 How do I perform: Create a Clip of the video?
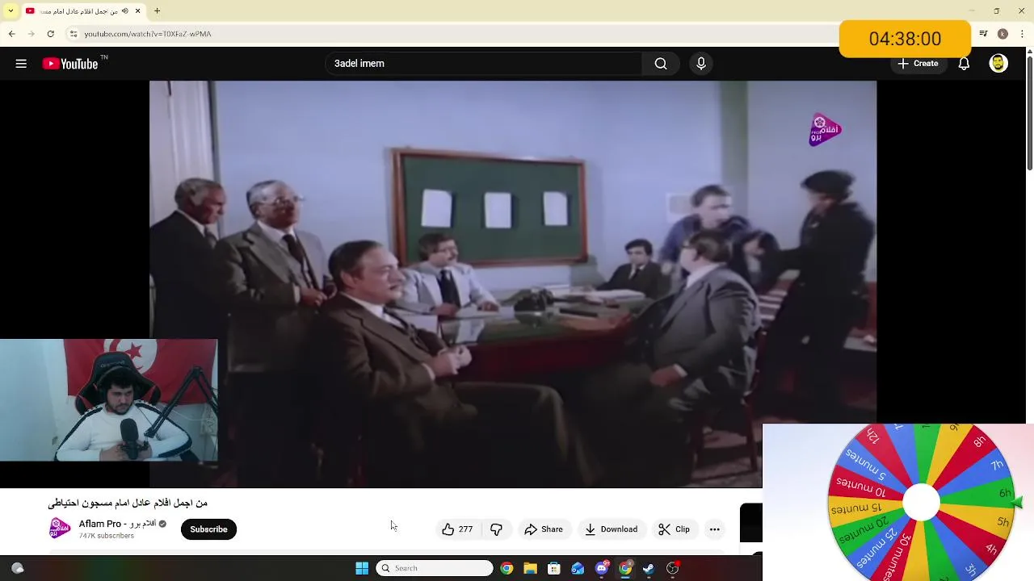pos(674,529)
